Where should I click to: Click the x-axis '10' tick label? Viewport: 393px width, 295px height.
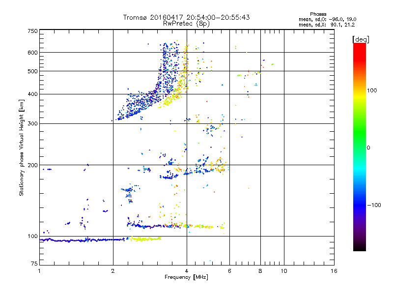[284, 271]
